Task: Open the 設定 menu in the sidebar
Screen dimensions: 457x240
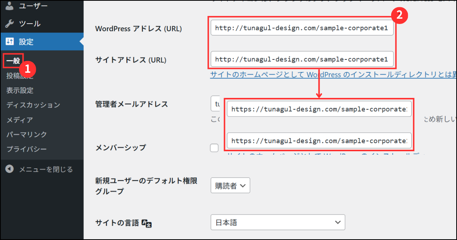Action: point(42,42)
